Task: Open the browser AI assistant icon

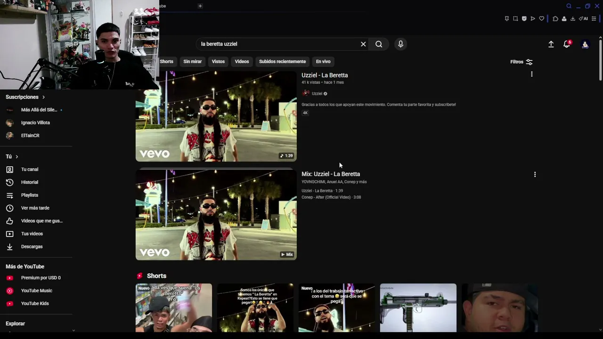Action: click(583, 19)
